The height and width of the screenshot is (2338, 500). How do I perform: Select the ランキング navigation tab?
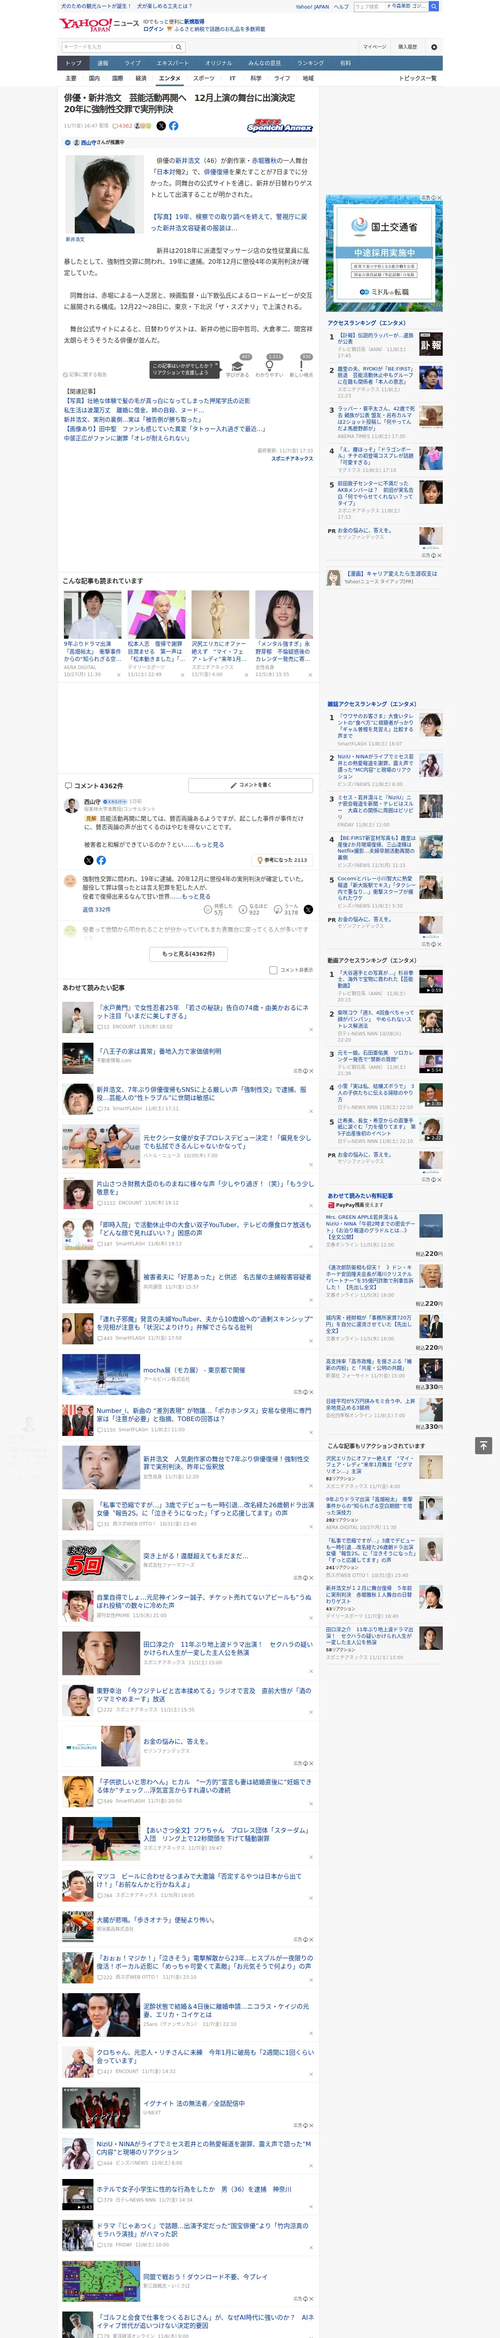pyautogui.click(x=310, y=64)
